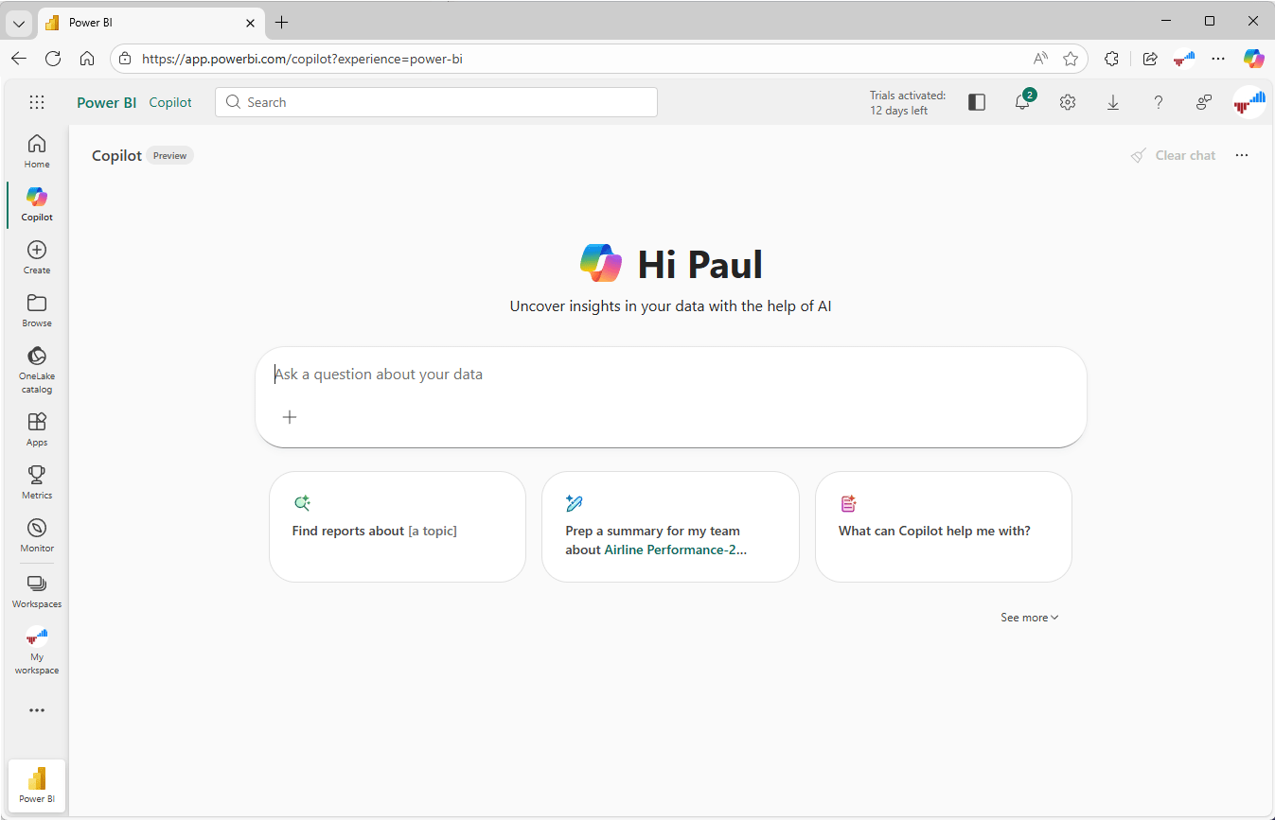Close the Power BI browser tab

(x=251, y=23)
